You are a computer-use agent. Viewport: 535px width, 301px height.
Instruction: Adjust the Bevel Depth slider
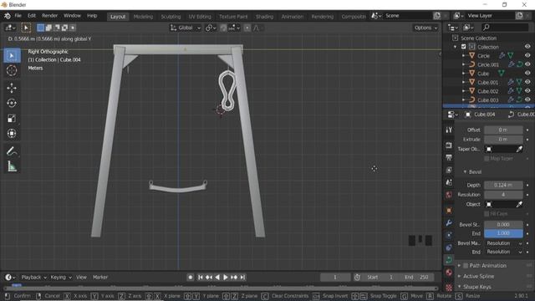[x=503, y=185]
